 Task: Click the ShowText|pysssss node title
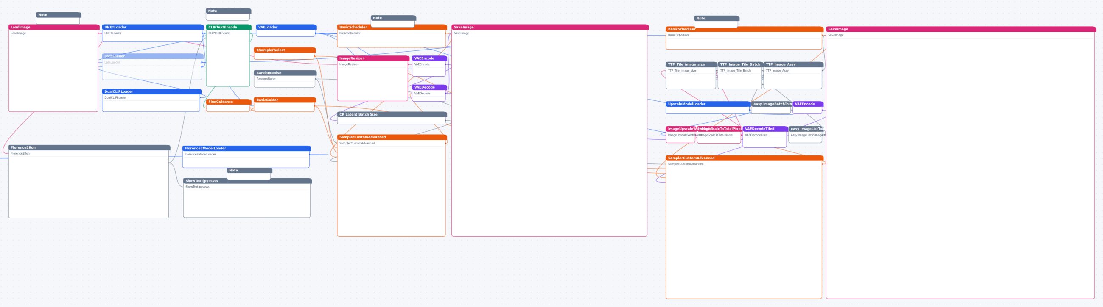202,181
